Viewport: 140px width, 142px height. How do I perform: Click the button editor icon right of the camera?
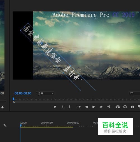point(139,107)
